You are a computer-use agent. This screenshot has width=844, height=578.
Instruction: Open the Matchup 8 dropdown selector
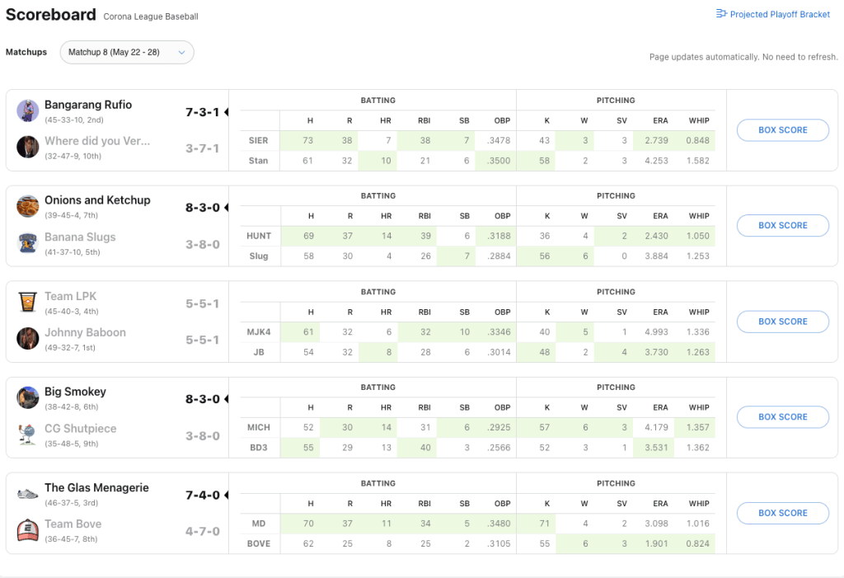coord(127,52)
